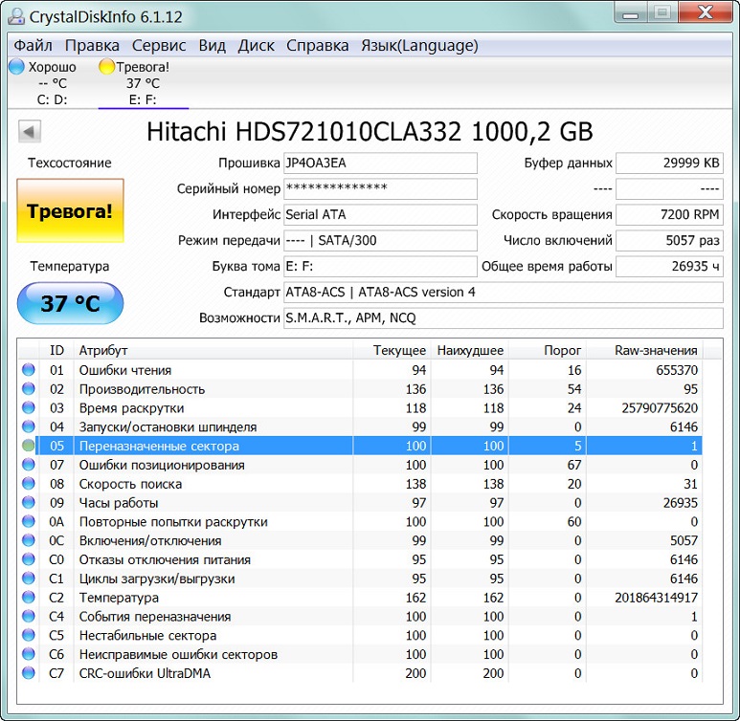Click status dot for C1 Циклы загрузки/выгрузки
Screen dimensions: 740x721
29,579
